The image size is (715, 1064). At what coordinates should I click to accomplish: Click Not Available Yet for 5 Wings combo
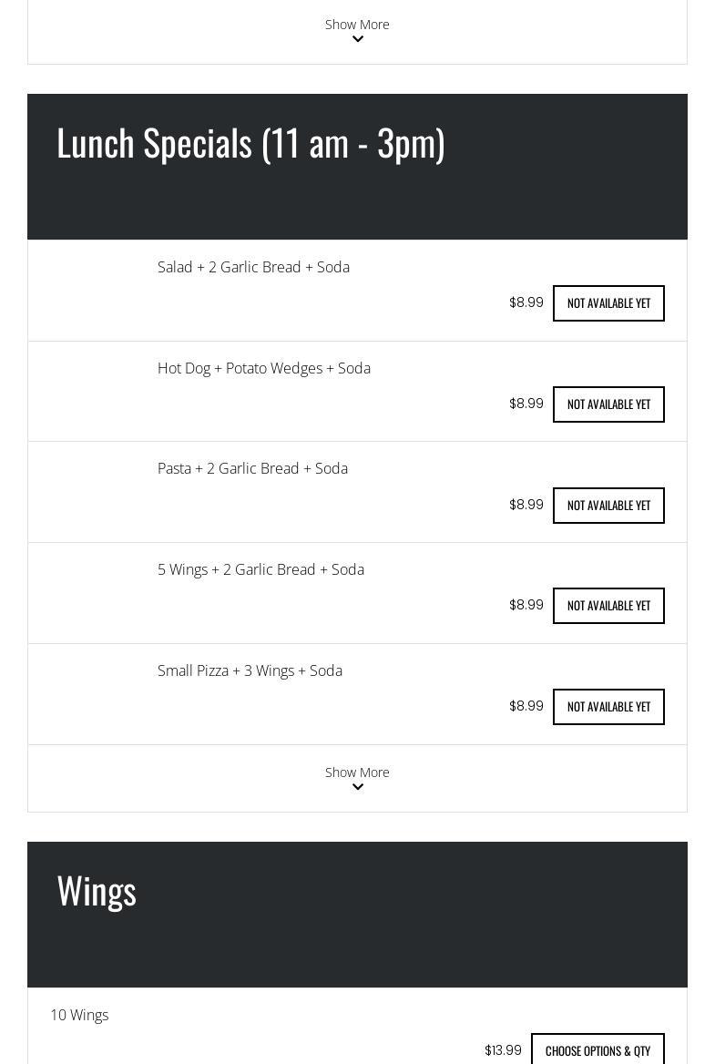click(608, 606)
